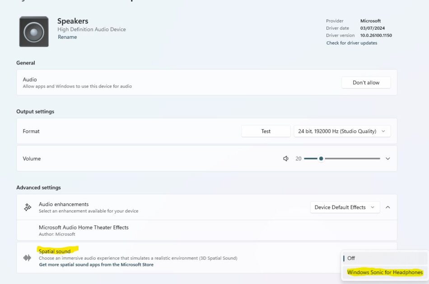Click the Don't allow button

[366, 82]
